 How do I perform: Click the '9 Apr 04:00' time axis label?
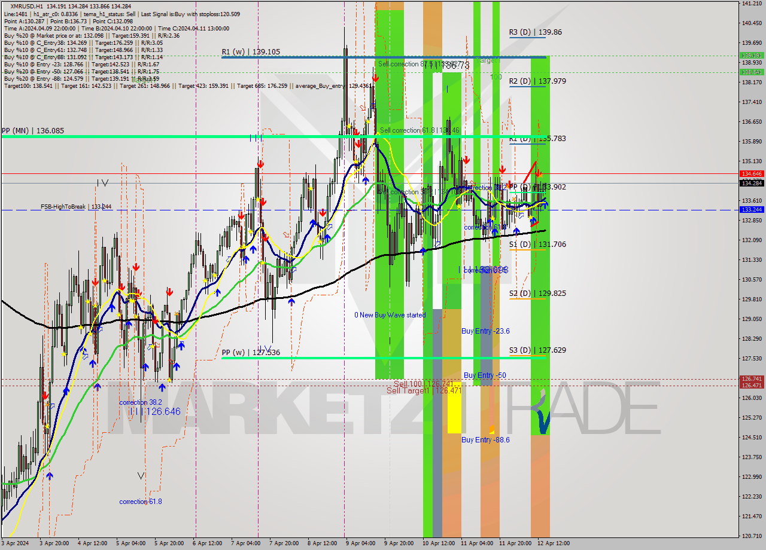click(361, 543)
